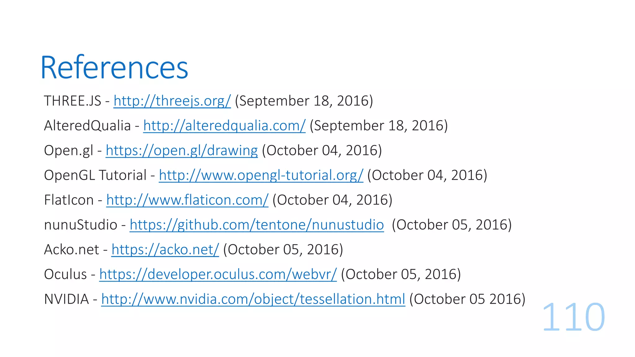Visit the nvidia.com tessellation.html link

point(253,299)
